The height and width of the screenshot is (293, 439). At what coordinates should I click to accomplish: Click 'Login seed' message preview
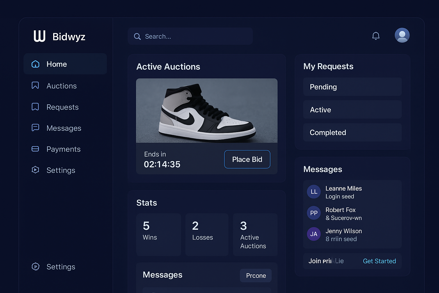click(x=340, y=197)
